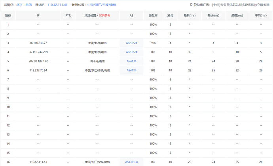This screenshot has width=273, height=166.
Task: Click the AS column header
Action: click(x=131, y=15)
